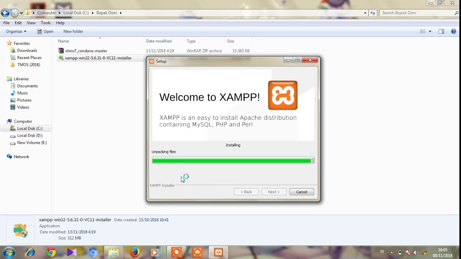Click the large installer icon in details pane
The width and height of the screenshot is (461, 259).
point(21,231)
